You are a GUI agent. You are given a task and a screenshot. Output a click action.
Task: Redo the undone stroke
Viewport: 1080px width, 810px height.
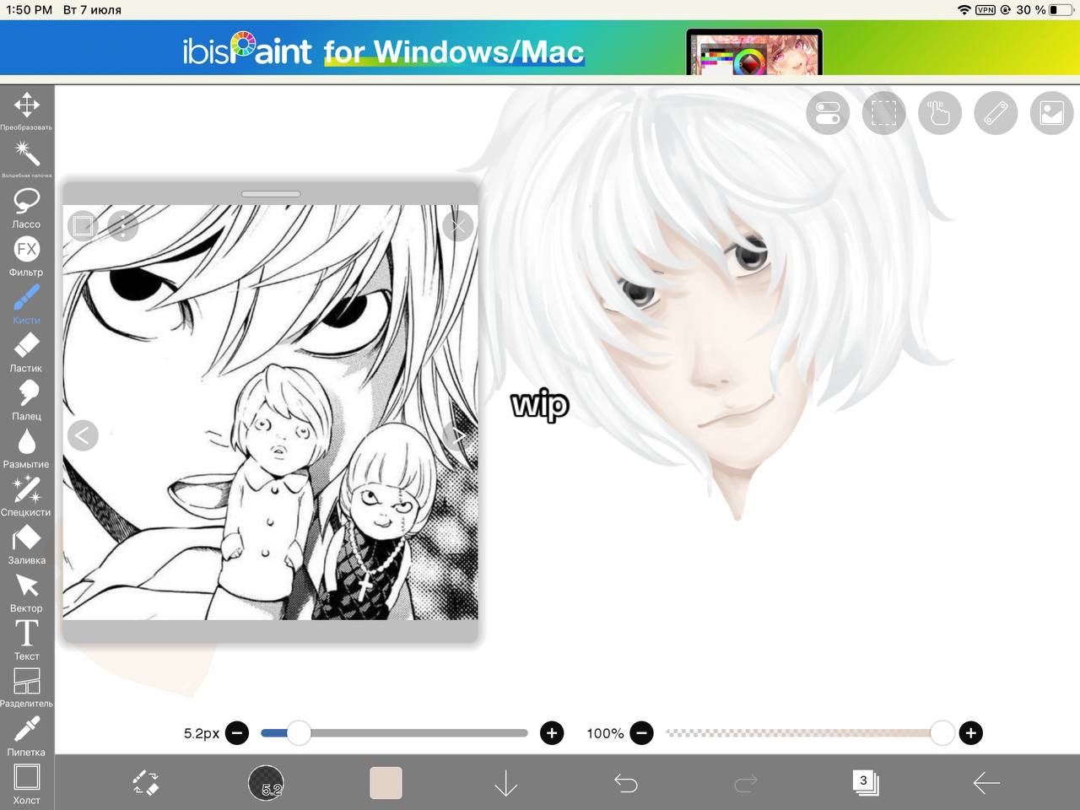pos(746,783)
